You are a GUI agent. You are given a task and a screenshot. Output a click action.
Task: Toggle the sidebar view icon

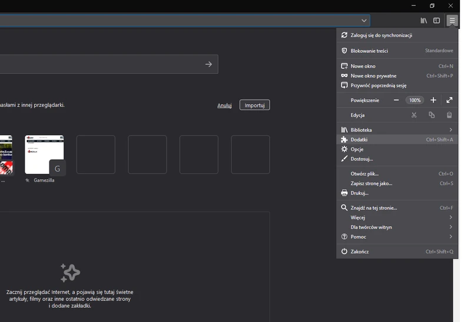(436, 21)
